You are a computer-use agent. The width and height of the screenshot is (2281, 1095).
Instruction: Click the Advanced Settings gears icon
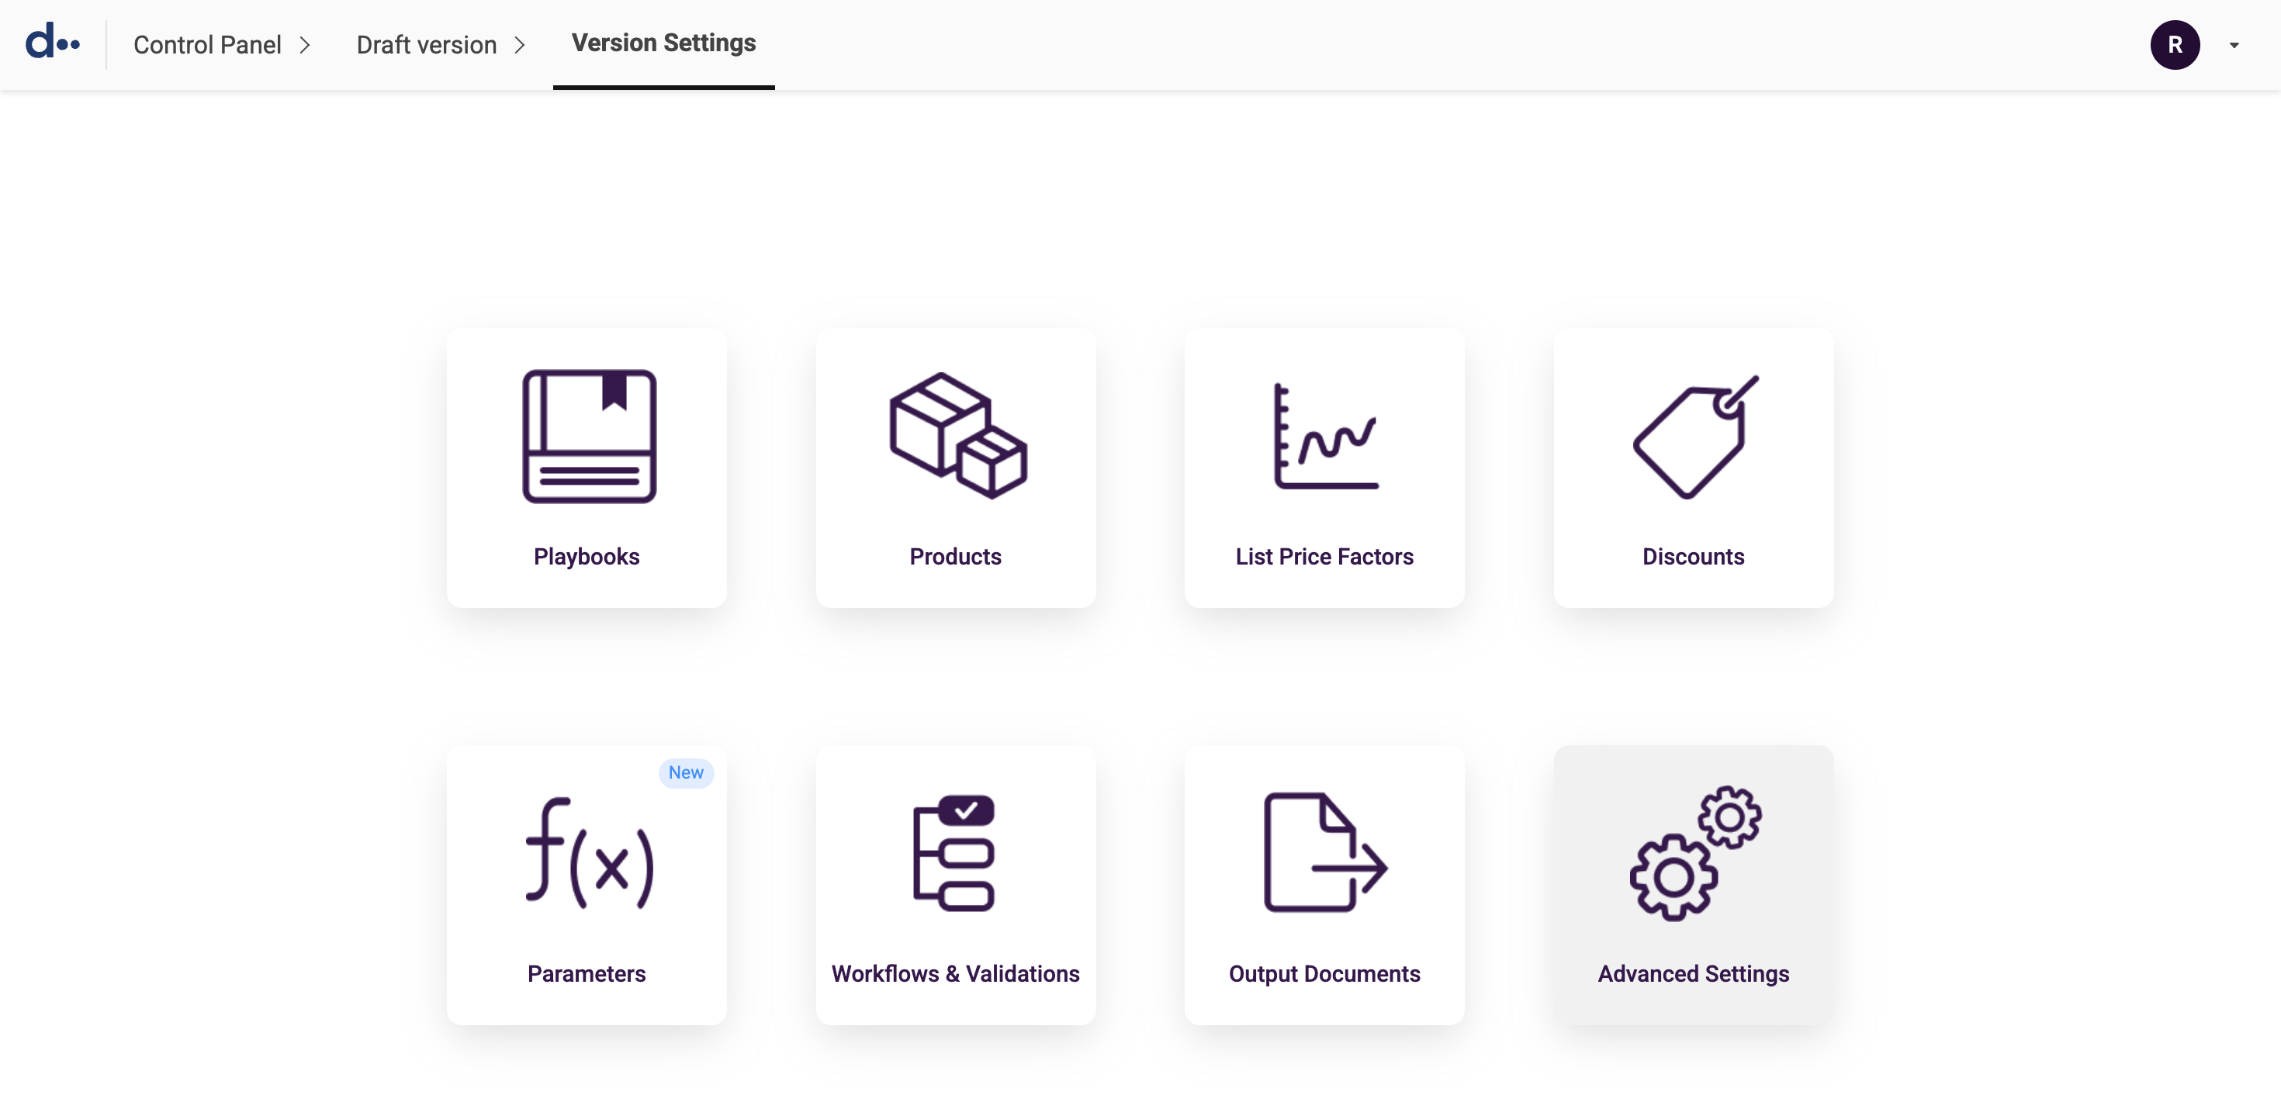pyautogui.click(x=1694, y=853)
